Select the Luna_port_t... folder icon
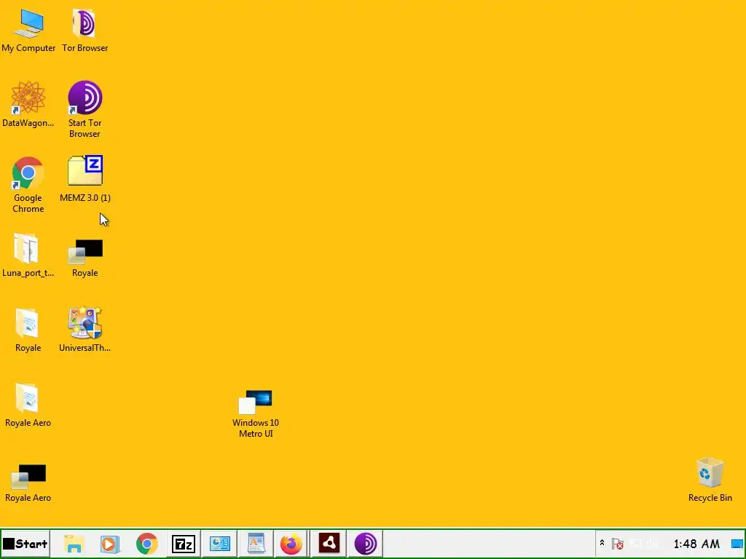746x559 pixels. coord(28,255)
